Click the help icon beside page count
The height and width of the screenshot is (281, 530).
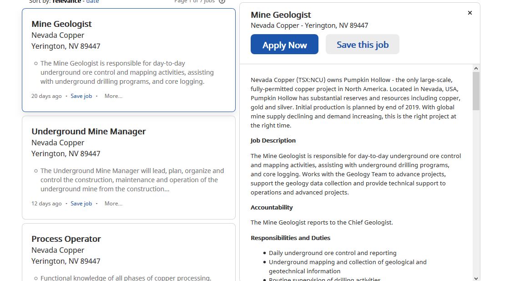(222, 1)
